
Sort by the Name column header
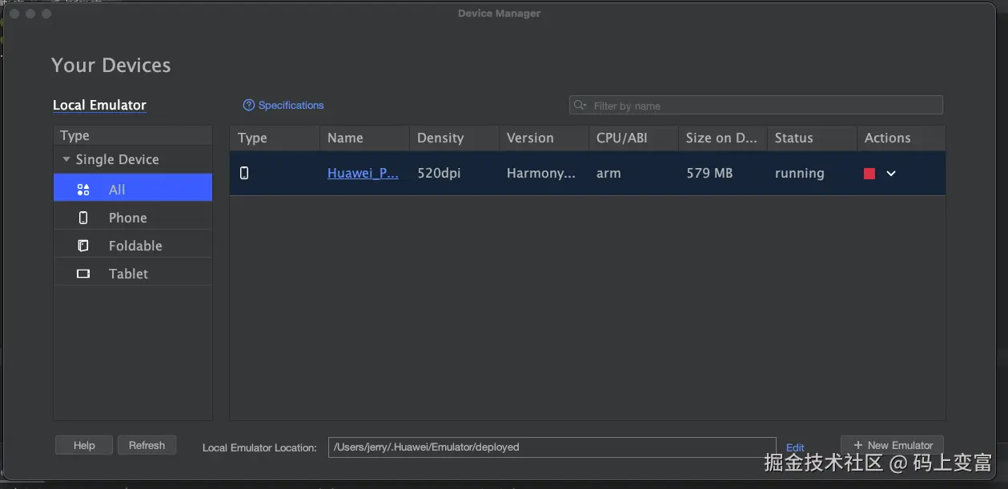pos(364,138)
